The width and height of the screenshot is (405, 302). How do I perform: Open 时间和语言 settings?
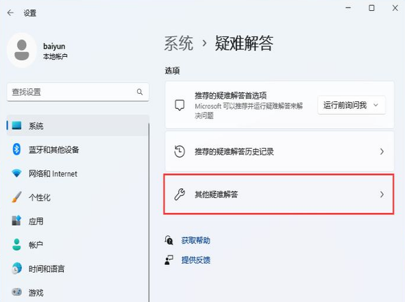pos(77,268)
